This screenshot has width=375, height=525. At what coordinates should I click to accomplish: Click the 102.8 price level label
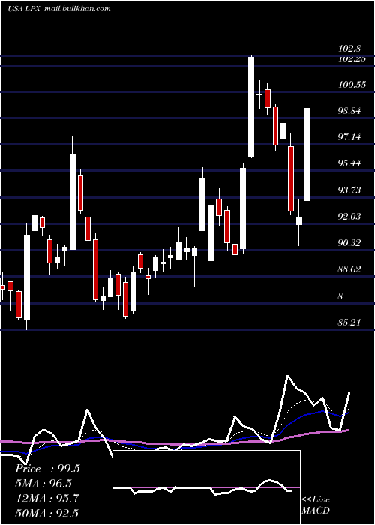349,49
